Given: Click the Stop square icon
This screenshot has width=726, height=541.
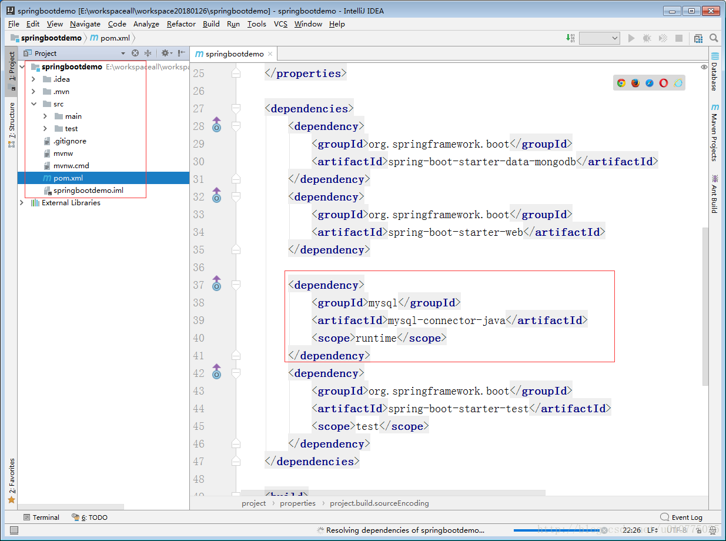Looking at the screenshot, I should (x=679, y=38).
